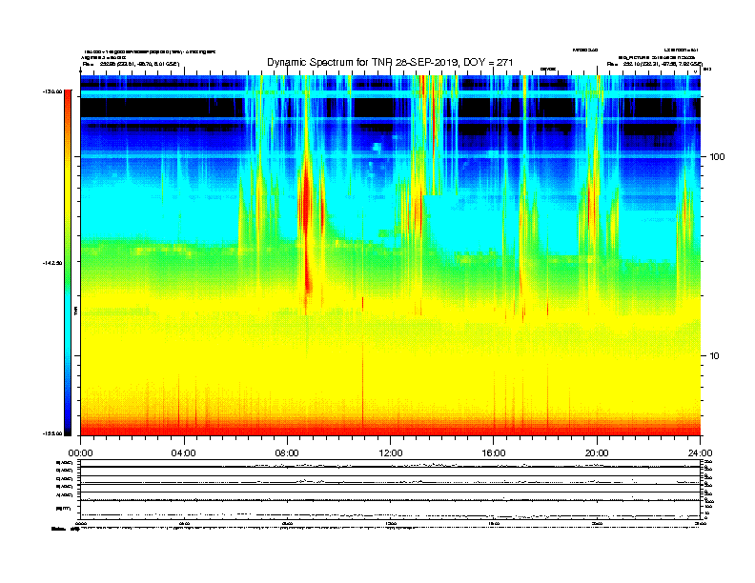Screen dimensions: 755x583
Task: Click the top color scale value label
Action: [52, 91]
